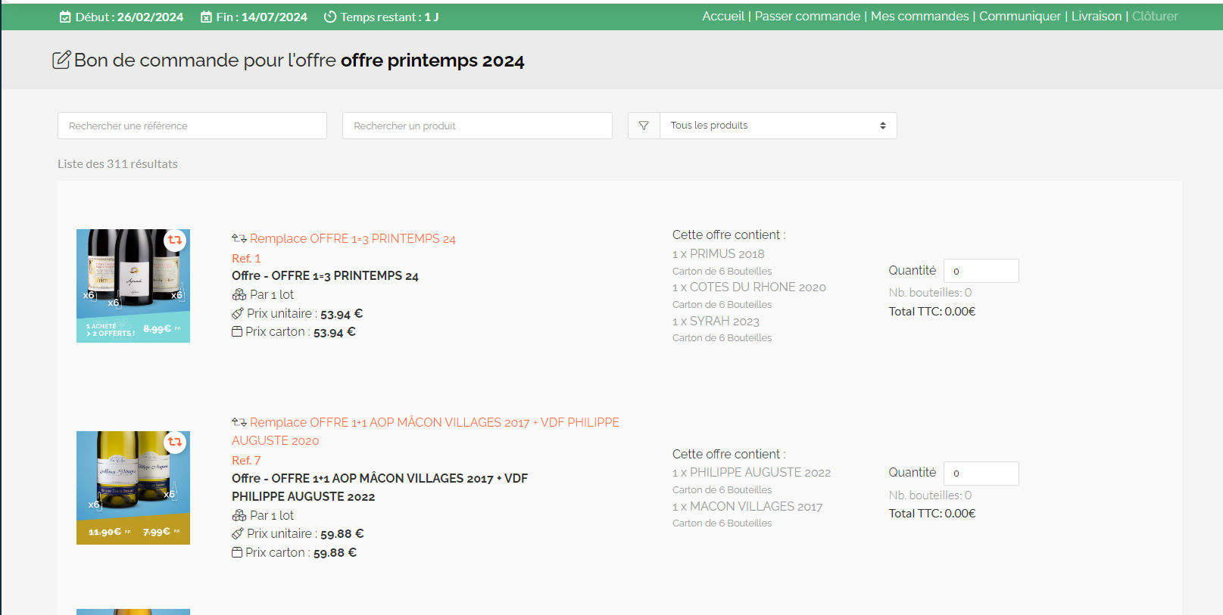Click the clock icon by Temps restant
This screenshot has width=1223, height=615.
pyautogui.click(x=330, y=17)
